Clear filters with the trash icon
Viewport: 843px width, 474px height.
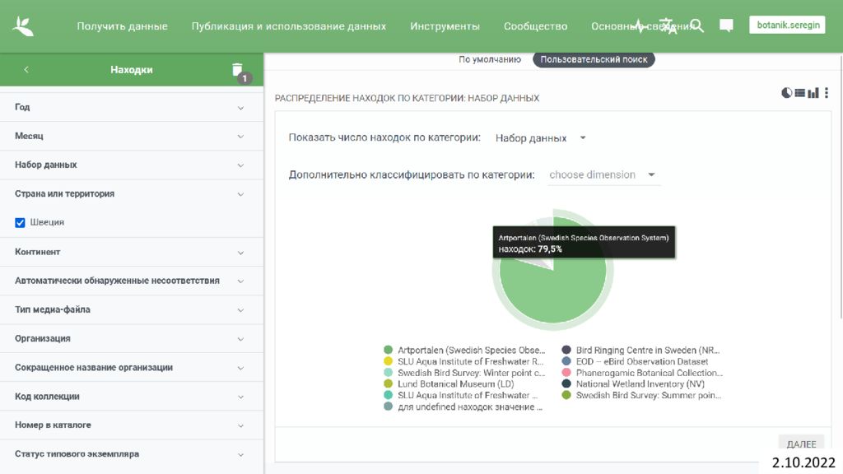237,69
